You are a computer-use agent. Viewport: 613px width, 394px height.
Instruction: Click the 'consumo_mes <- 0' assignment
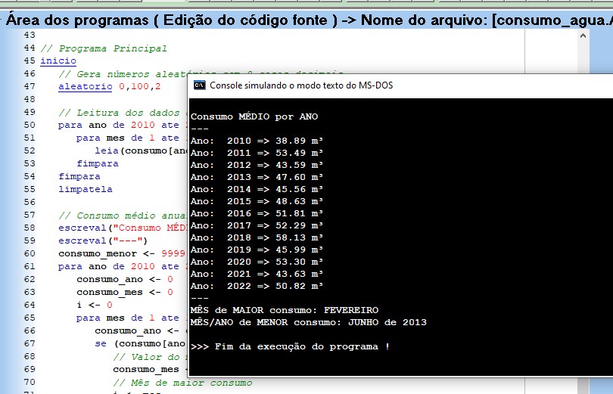[x=125, y=292]
